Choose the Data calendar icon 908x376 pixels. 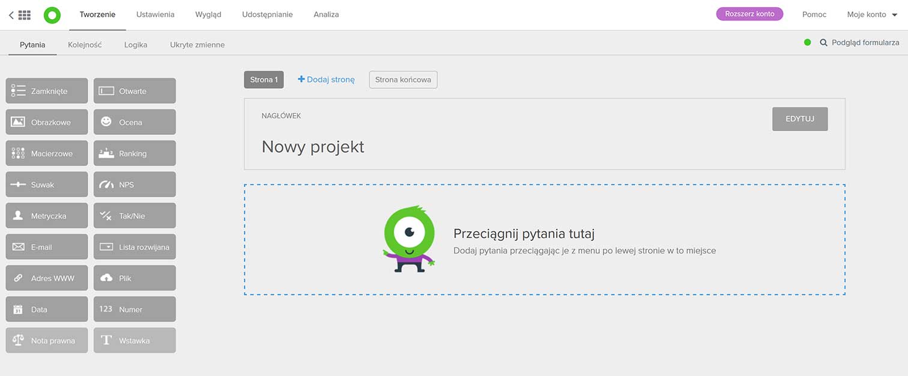pos(18,309)
